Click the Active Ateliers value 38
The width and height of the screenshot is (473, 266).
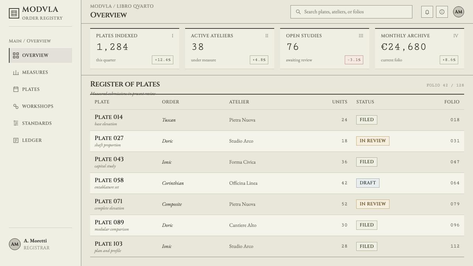198,47
